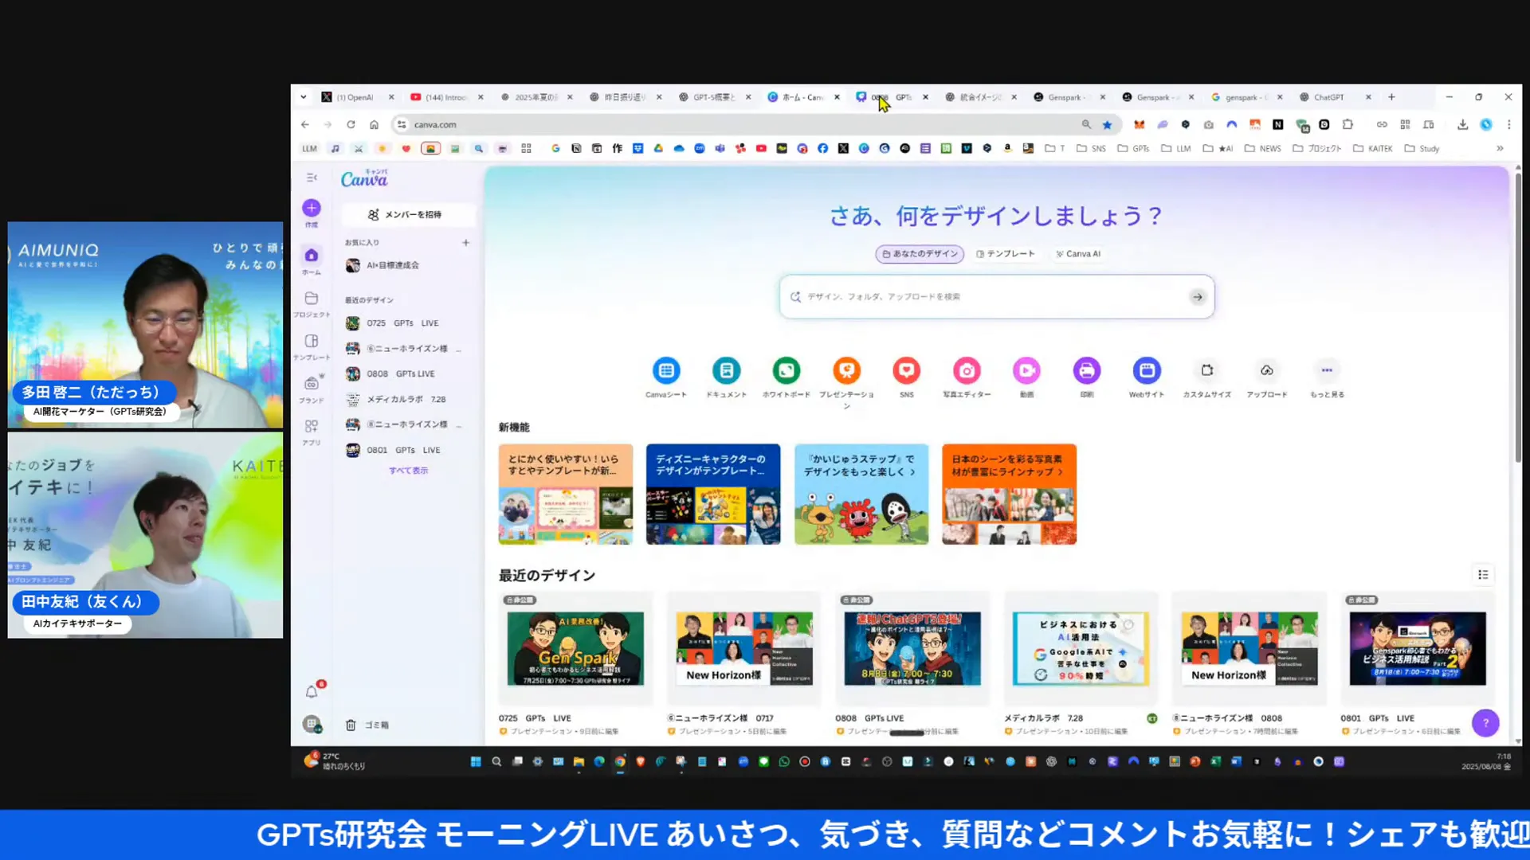Select the Print design type icon

(x=1087, y=370)
